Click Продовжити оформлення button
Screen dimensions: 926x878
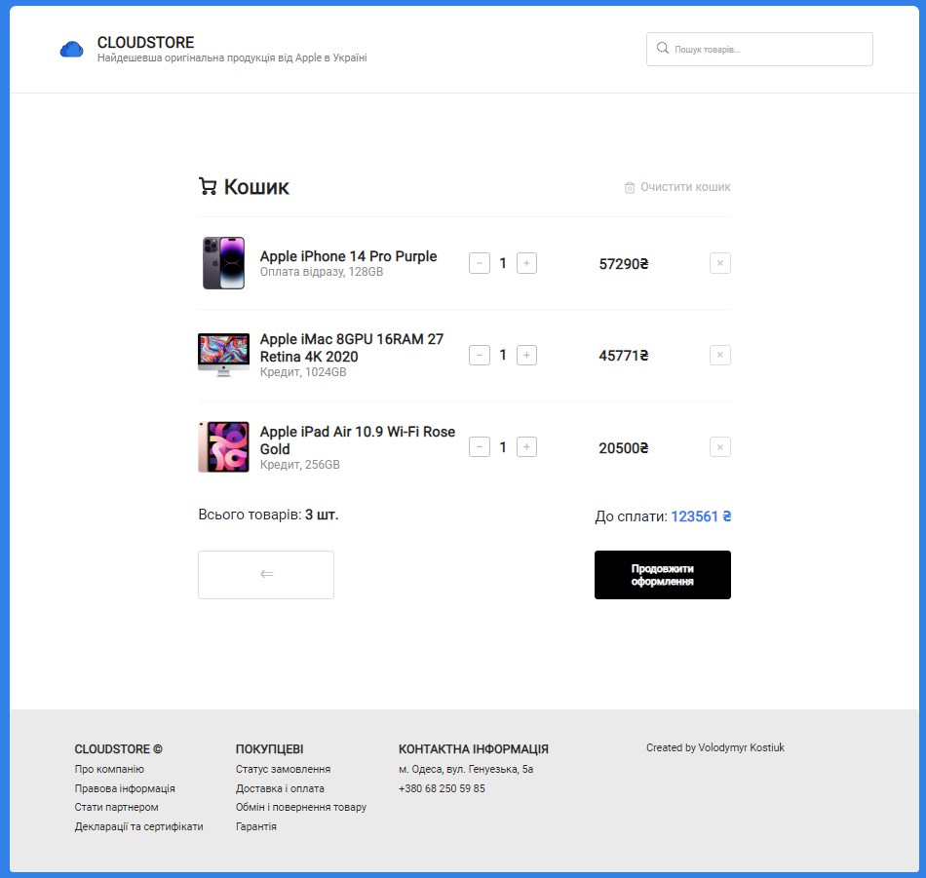[663, 575]
